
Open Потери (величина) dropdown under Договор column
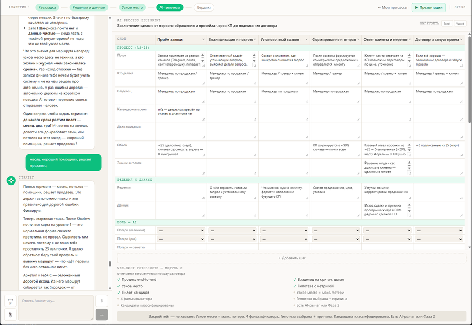coord(438,230)
